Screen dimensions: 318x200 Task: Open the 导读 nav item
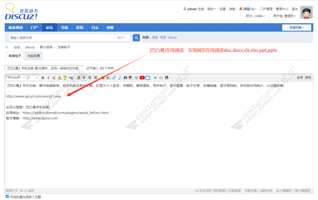(65, 27)
